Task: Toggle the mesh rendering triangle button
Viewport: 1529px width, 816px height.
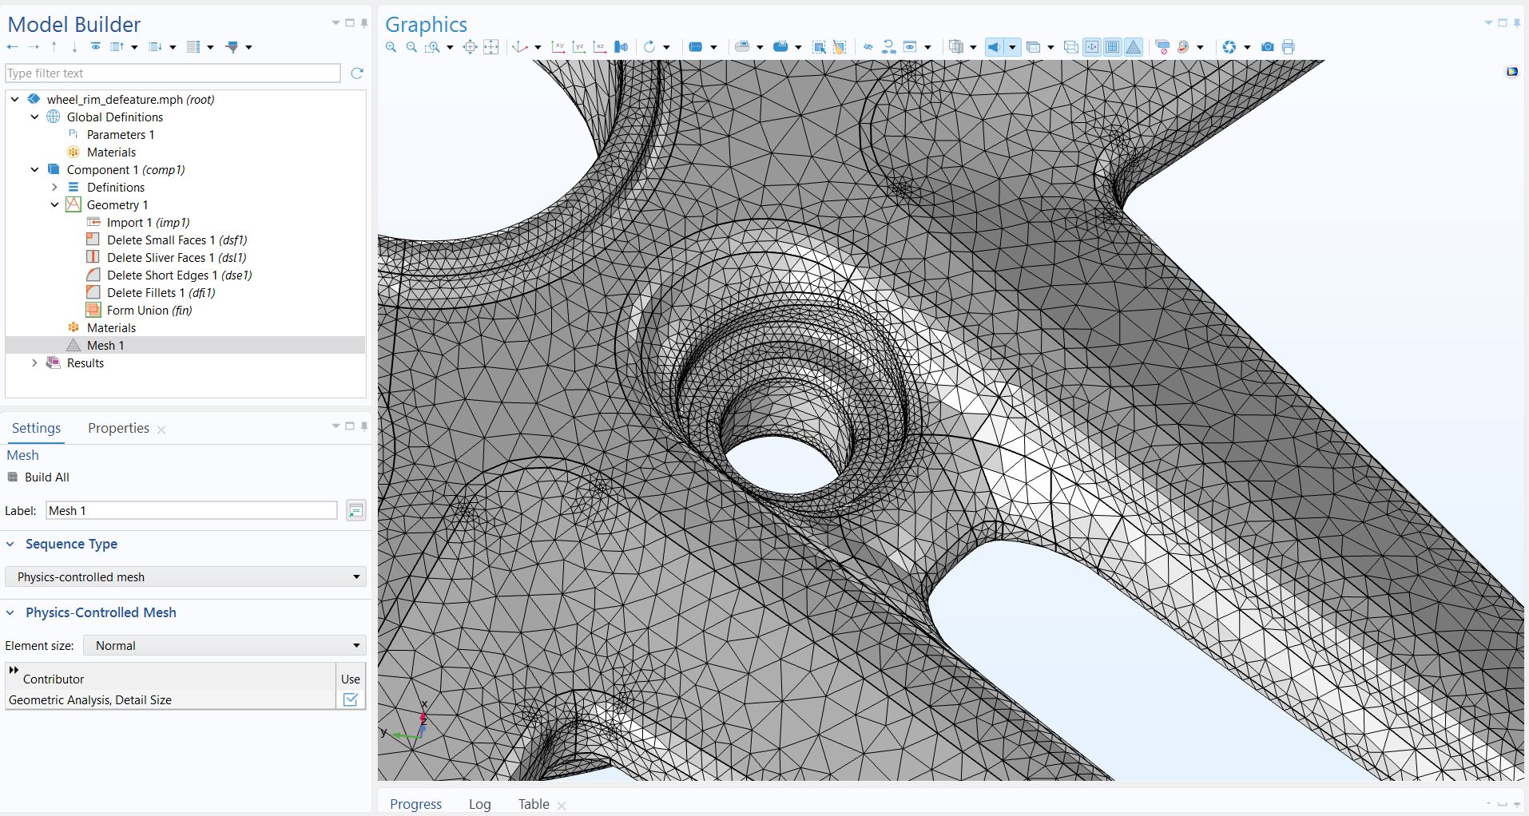Action: 1133,47
